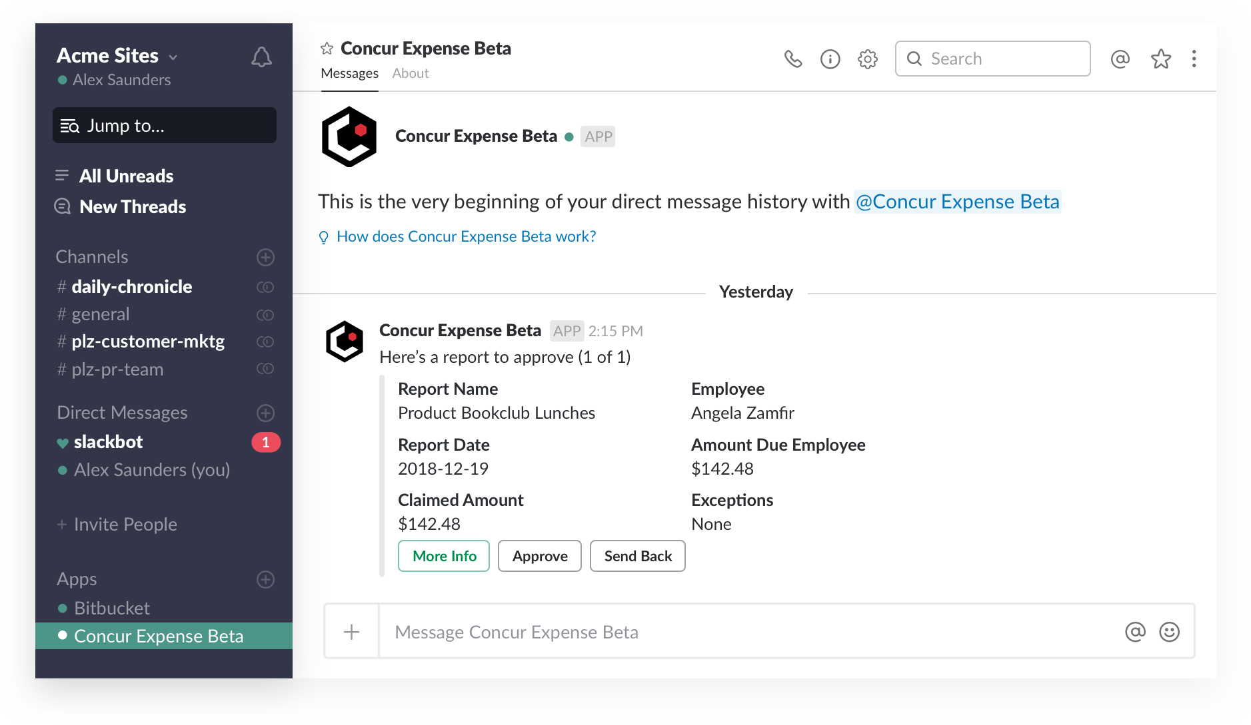Open conversation details via the info icon
This screenshot has width=1251, height=725.
(x=830, y=59)
